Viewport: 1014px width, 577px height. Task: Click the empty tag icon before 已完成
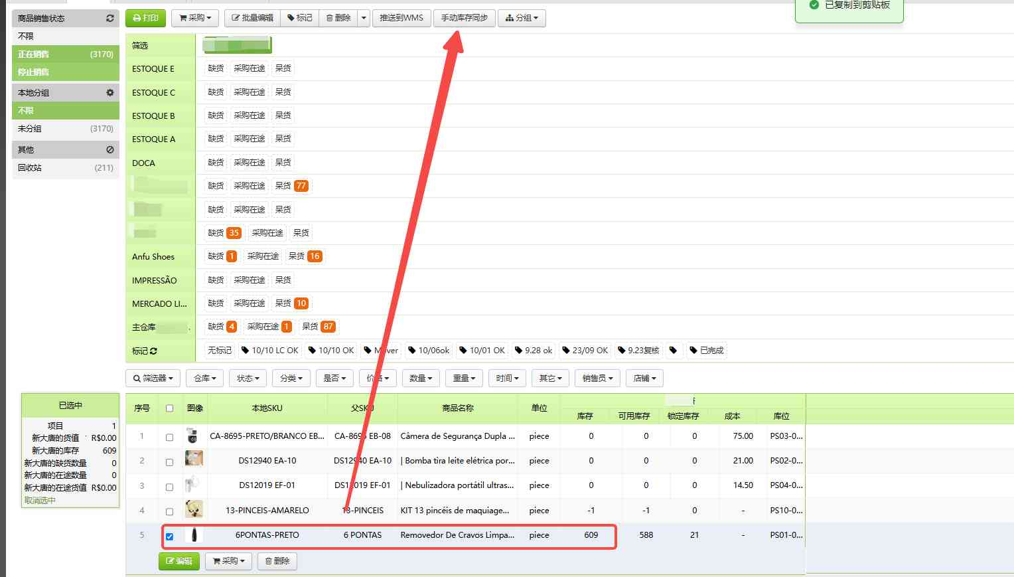tap(674, 351)
